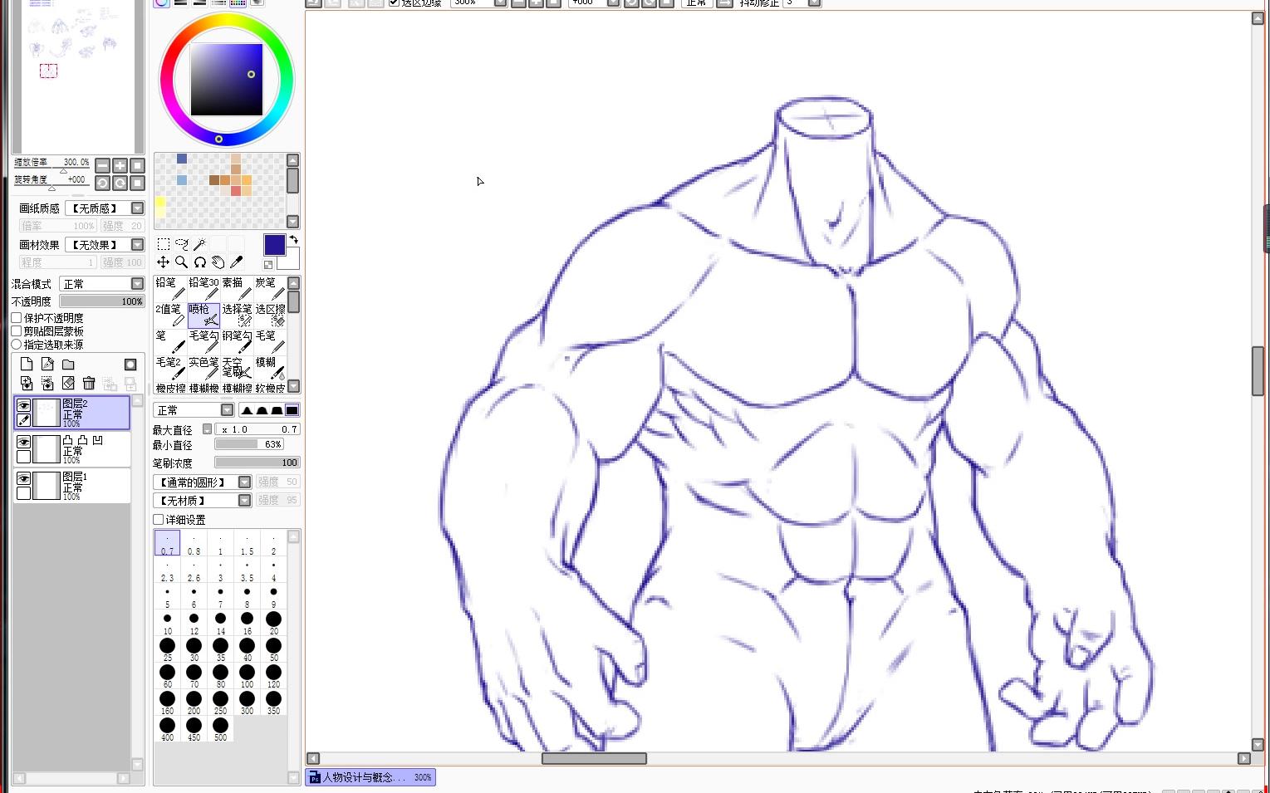
Task: Select the zoom magnifier tool
Action: tap(182, 262)
